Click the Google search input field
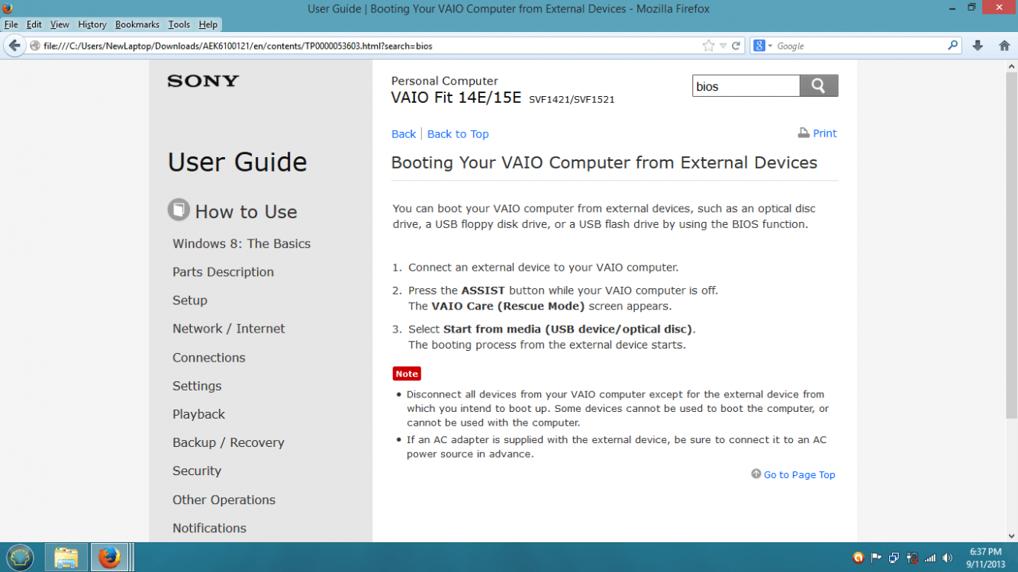The width and height of the screenshot is (1018, 572). pyautogui.click(x=860, y=46)
